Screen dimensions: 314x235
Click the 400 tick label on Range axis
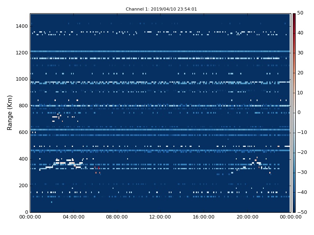23,159
